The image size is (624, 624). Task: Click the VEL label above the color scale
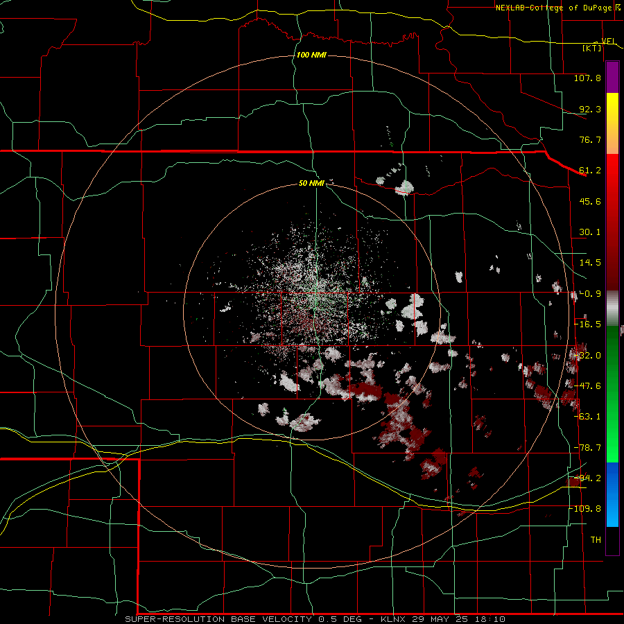click(x=609, y=42)
